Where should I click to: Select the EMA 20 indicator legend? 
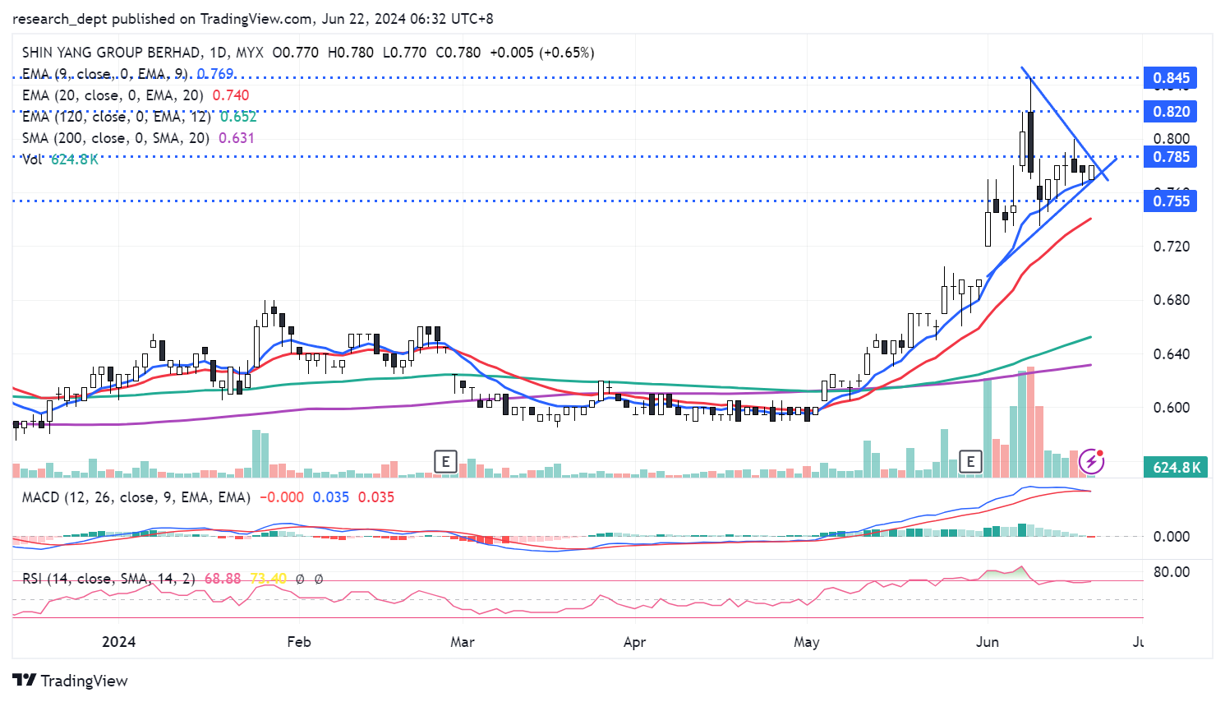click(113, 95)
